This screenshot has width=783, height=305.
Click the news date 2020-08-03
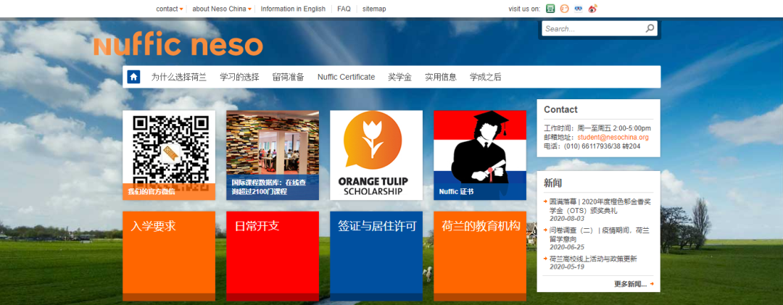567,218
